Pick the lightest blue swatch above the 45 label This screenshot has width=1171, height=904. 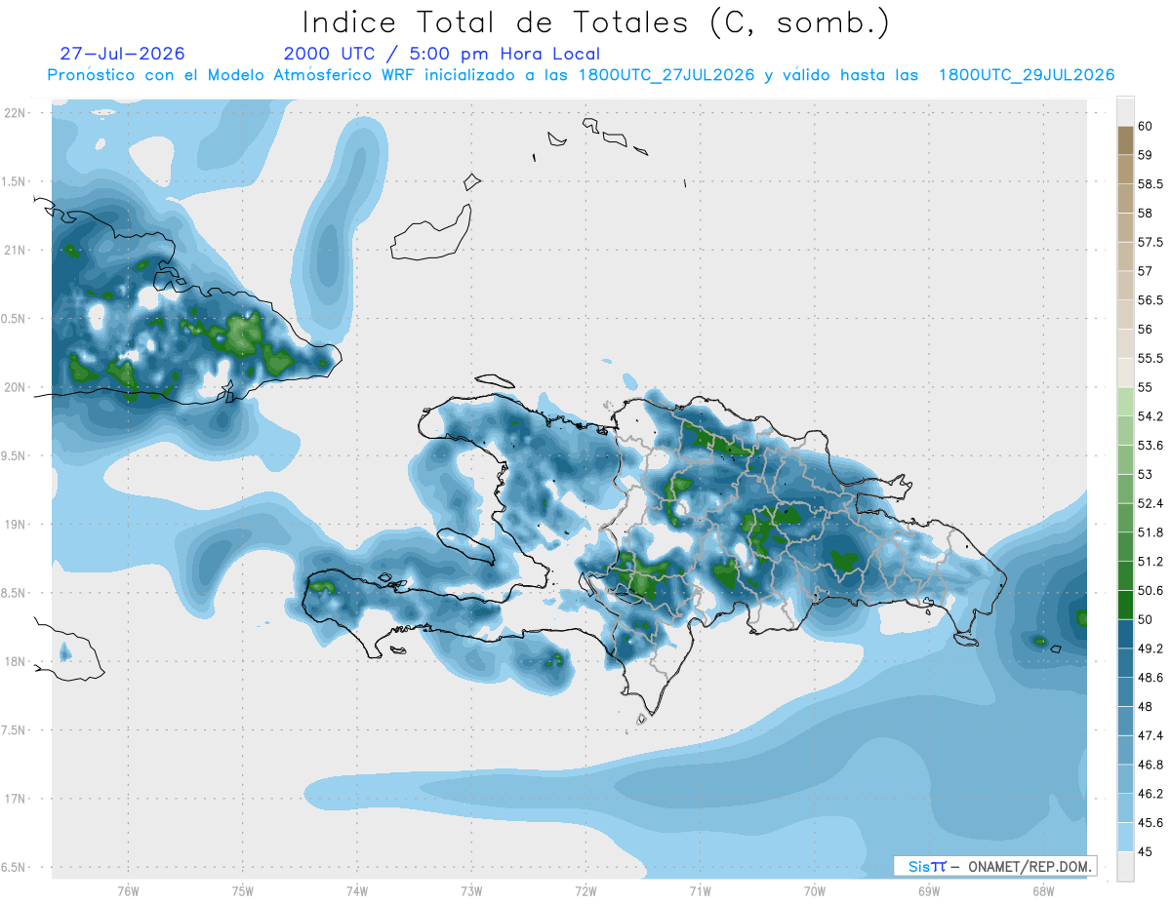(x=1125, y=837)
